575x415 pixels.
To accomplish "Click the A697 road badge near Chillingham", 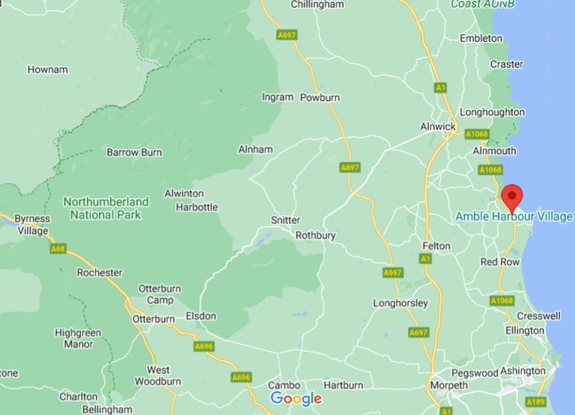I will pos(287,35).
